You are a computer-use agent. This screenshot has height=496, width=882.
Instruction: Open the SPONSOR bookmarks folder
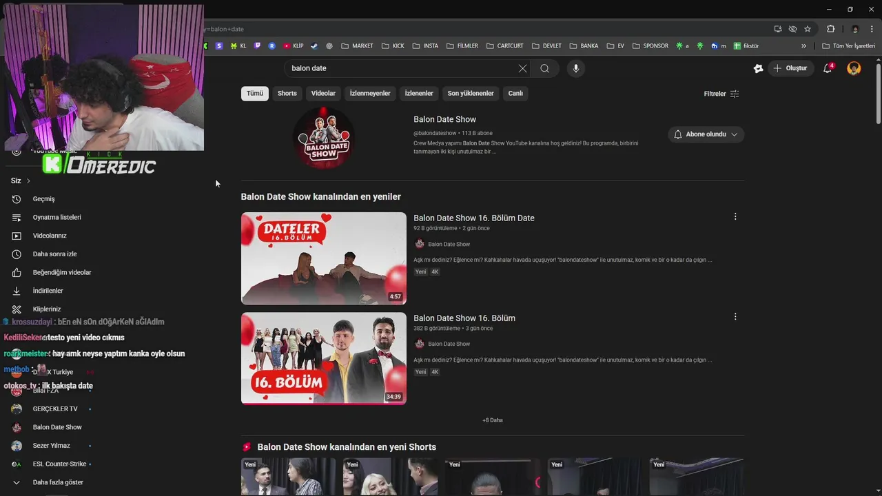point(650,46)
